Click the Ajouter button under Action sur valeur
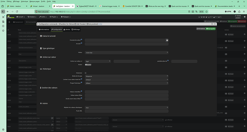This screenshot has height=132, width=247. 88,65
